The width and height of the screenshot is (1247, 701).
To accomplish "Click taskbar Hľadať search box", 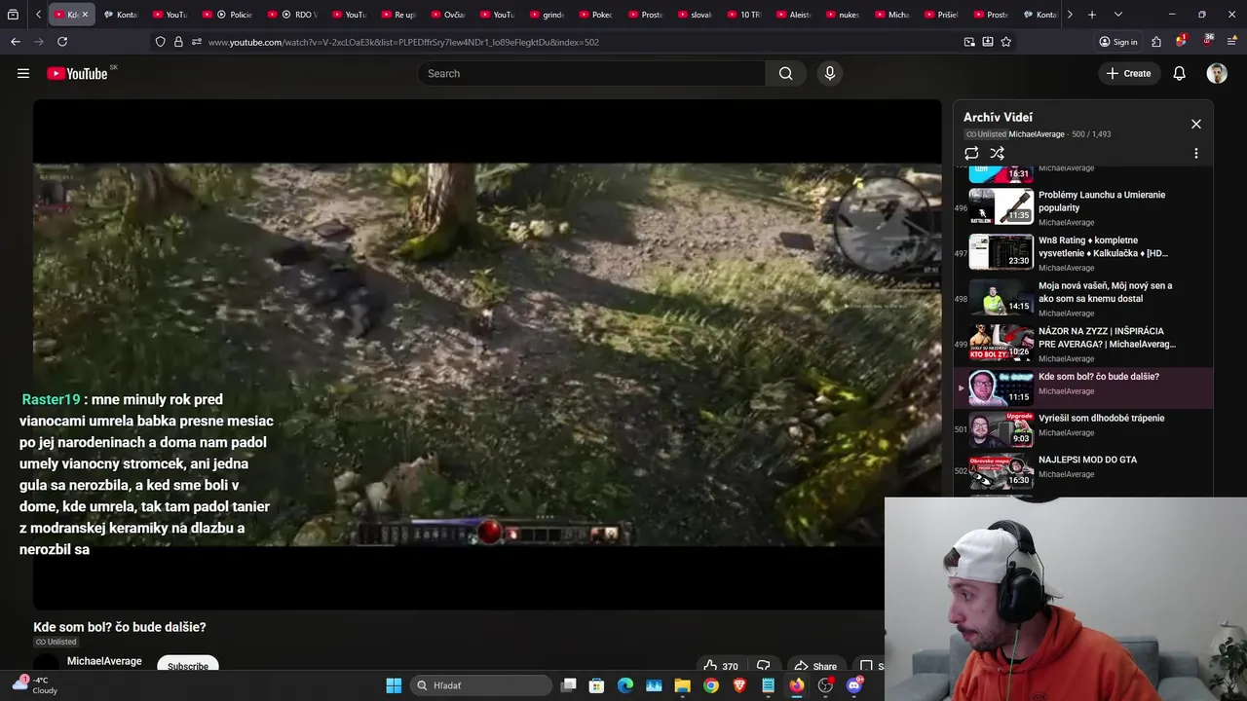I will [x=480, y=685].
